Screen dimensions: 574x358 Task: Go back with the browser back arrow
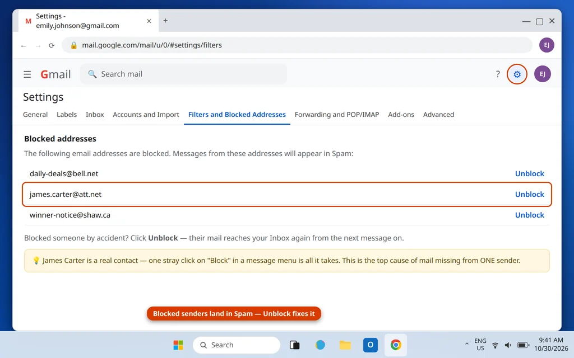click(x=24, y=46)
